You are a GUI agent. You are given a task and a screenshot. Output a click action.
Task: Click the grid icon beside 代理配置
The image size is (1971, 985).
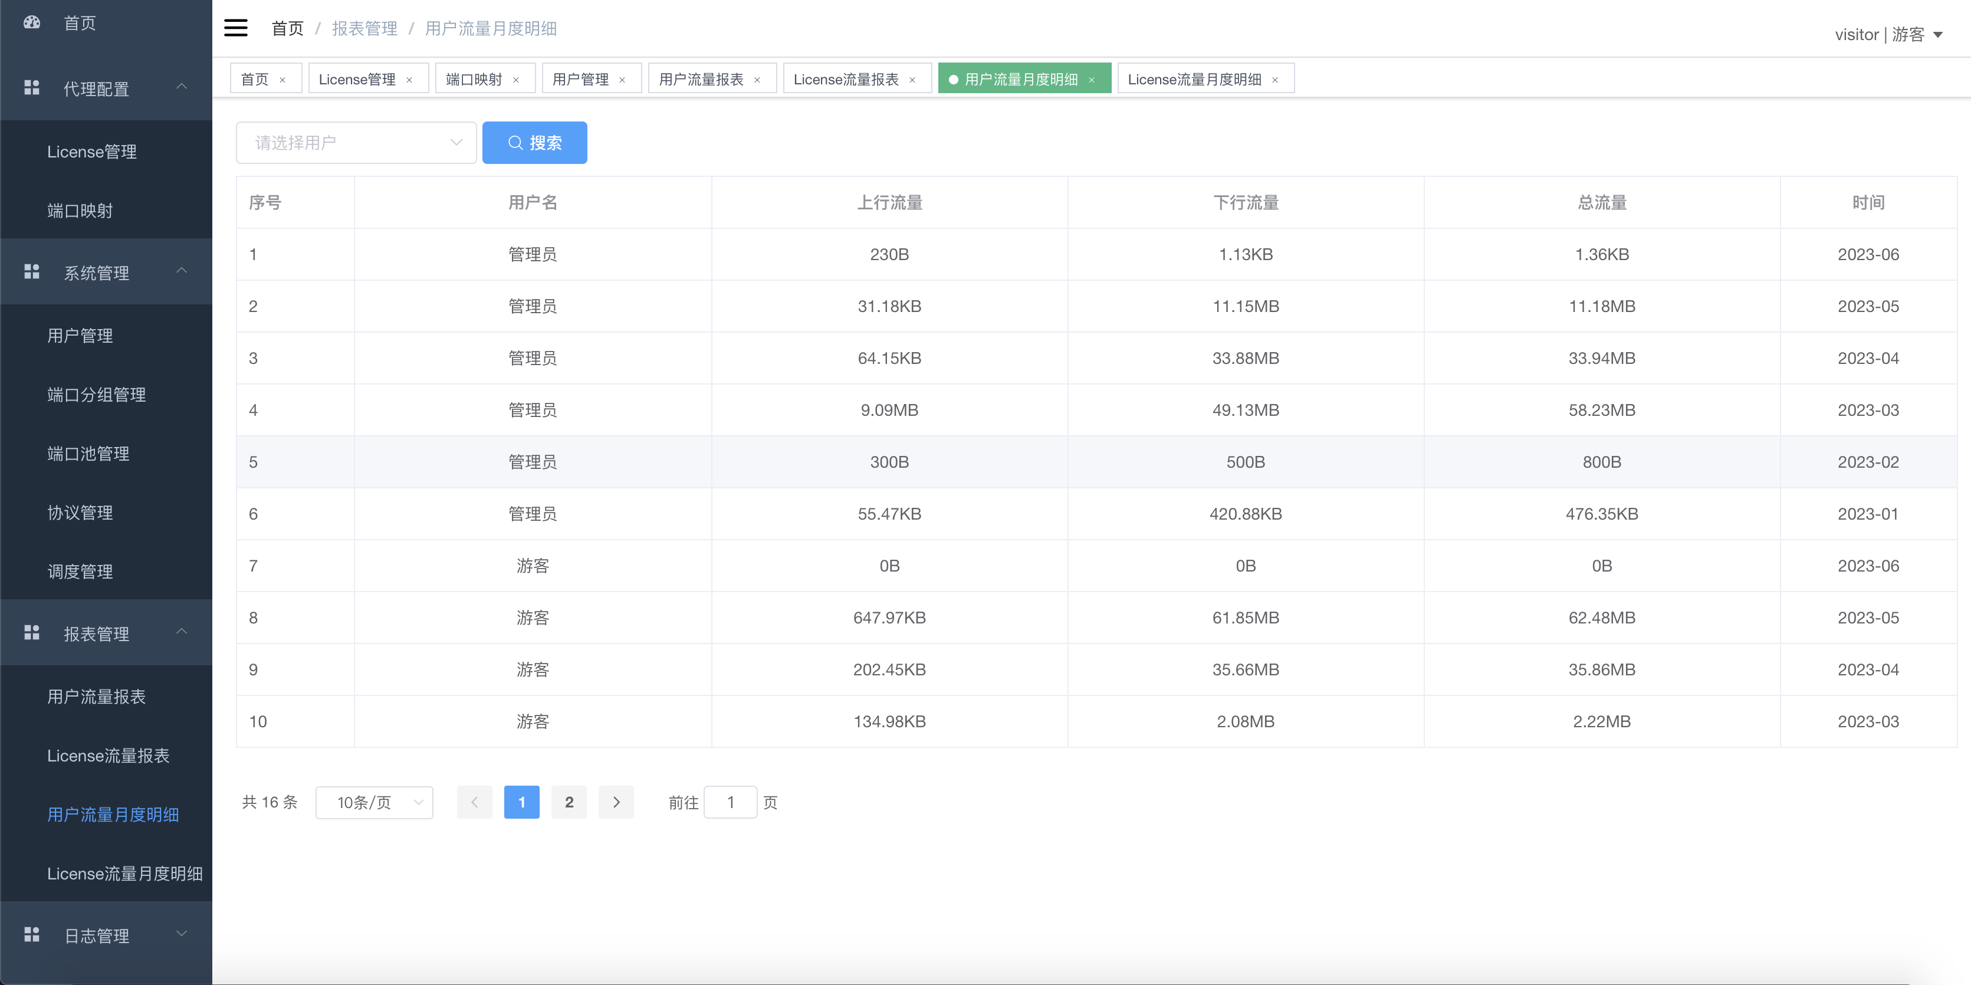tap(31, 88)
